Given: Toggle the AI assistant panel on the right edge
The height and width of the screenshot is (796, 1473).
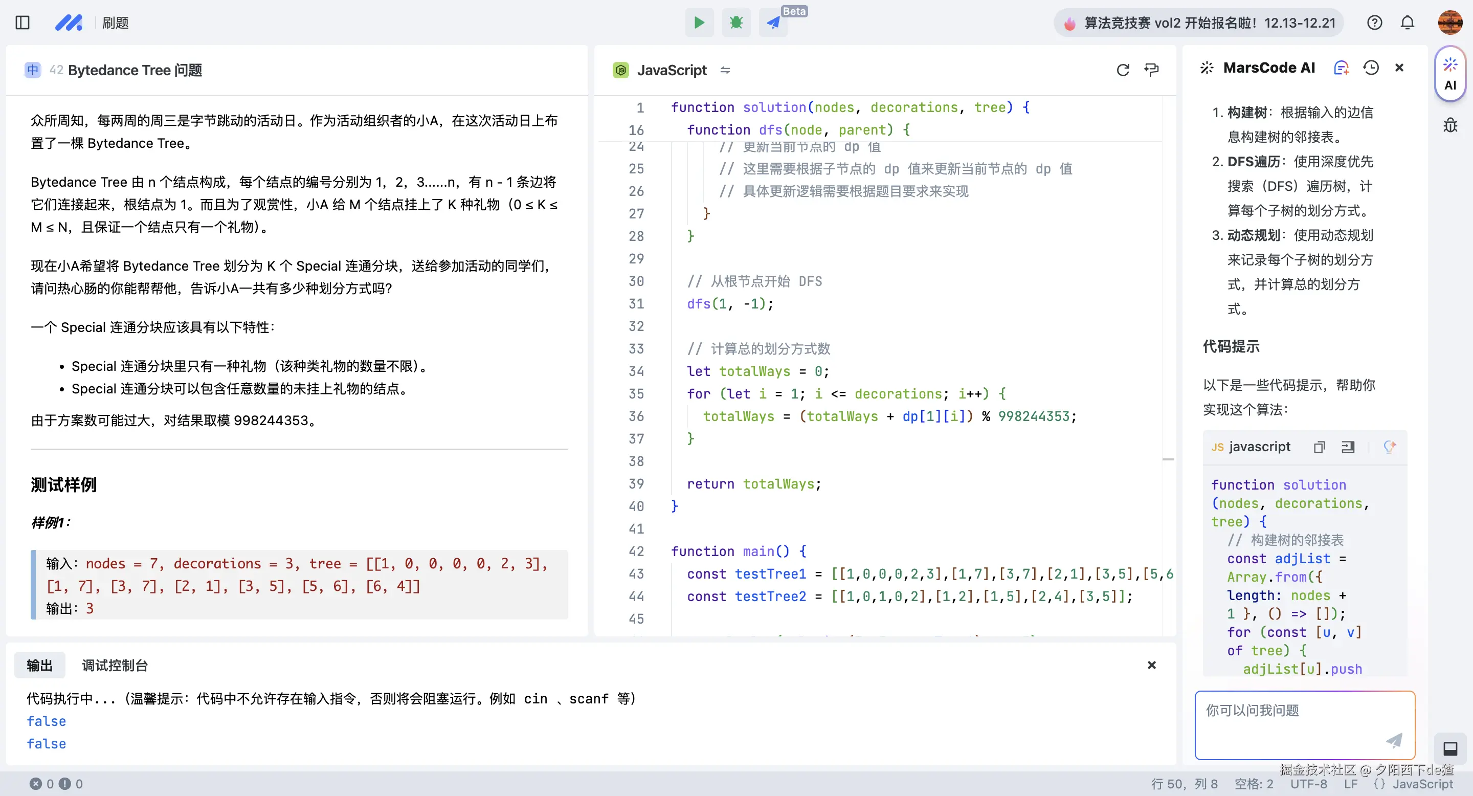Looking at the screenshot, I should coord(1450,74).
